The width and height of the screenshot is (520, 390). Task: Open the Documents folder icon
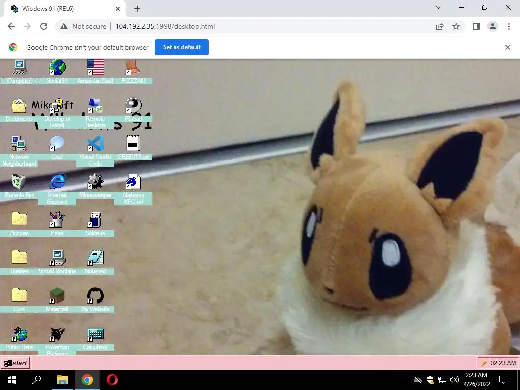[x=19, y=106]
